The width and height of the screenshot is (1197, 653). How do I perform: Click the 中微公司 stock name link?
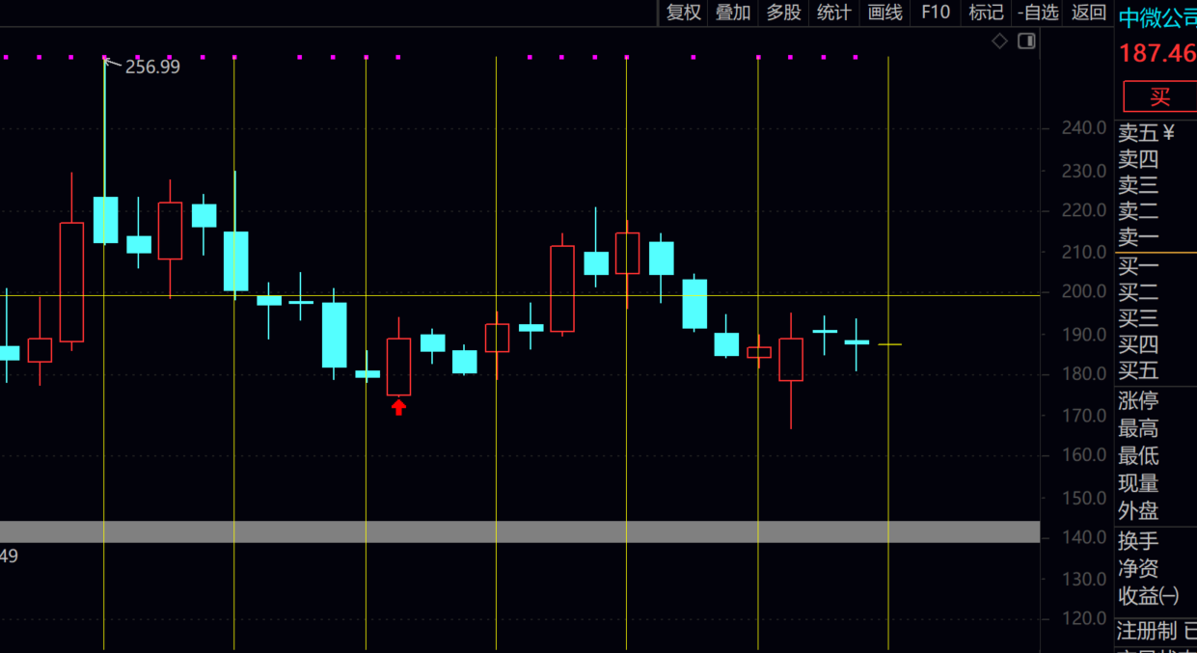[1156, 17]
